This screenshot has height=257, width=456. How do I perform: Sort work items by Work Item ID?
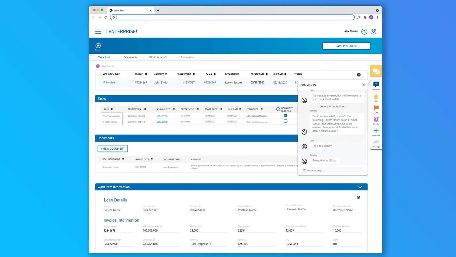[x=194, y=74]
